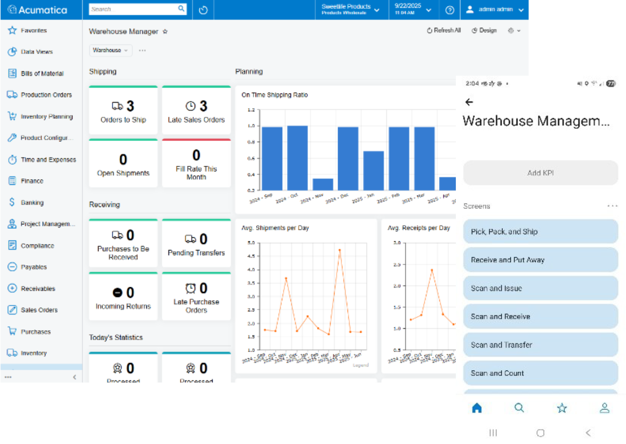The width and height of the screenshot is (626, 444).
Task: Tap the profile icon in mobile navigation
Action: click(604, 408)
